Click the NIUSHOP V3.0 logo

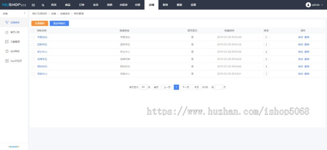(x=14, y=5)
